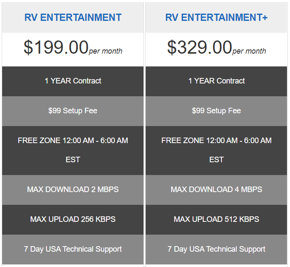Click $99 Setup Fee in right plan
The height and width of the screenshot is (267, 290).
pyautogui.click(x=216, y=111)
